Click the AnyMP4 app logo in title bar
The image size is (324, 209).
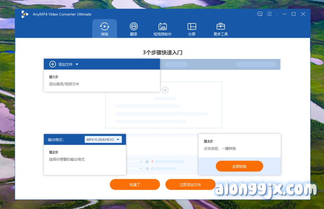(25, 14)
